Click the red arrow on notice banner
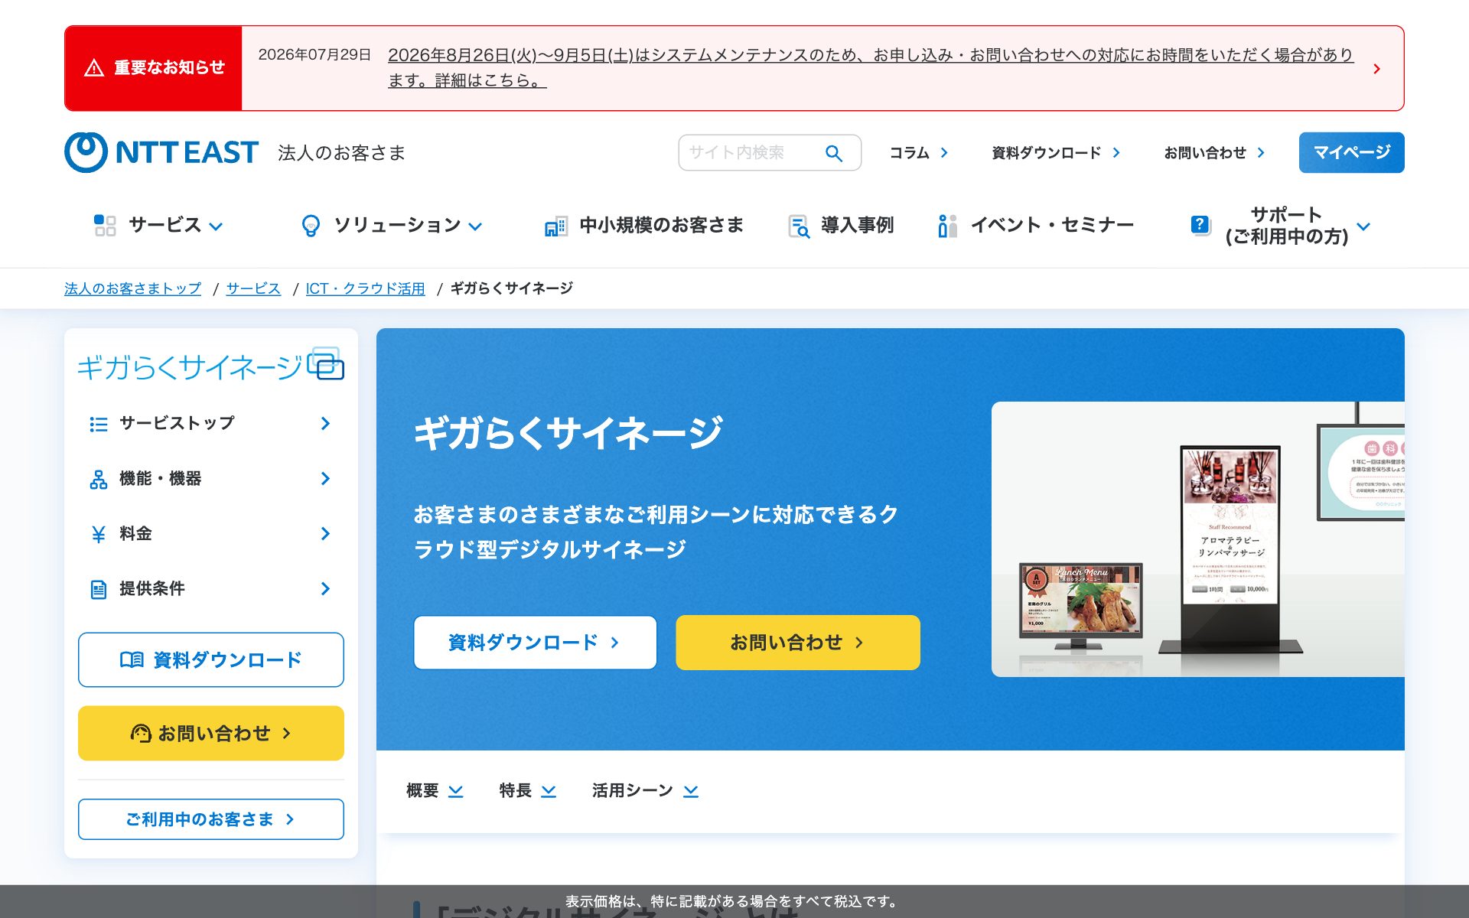Image resolution: width=1469 pixels, height=918 pixels. [1376, 69]
